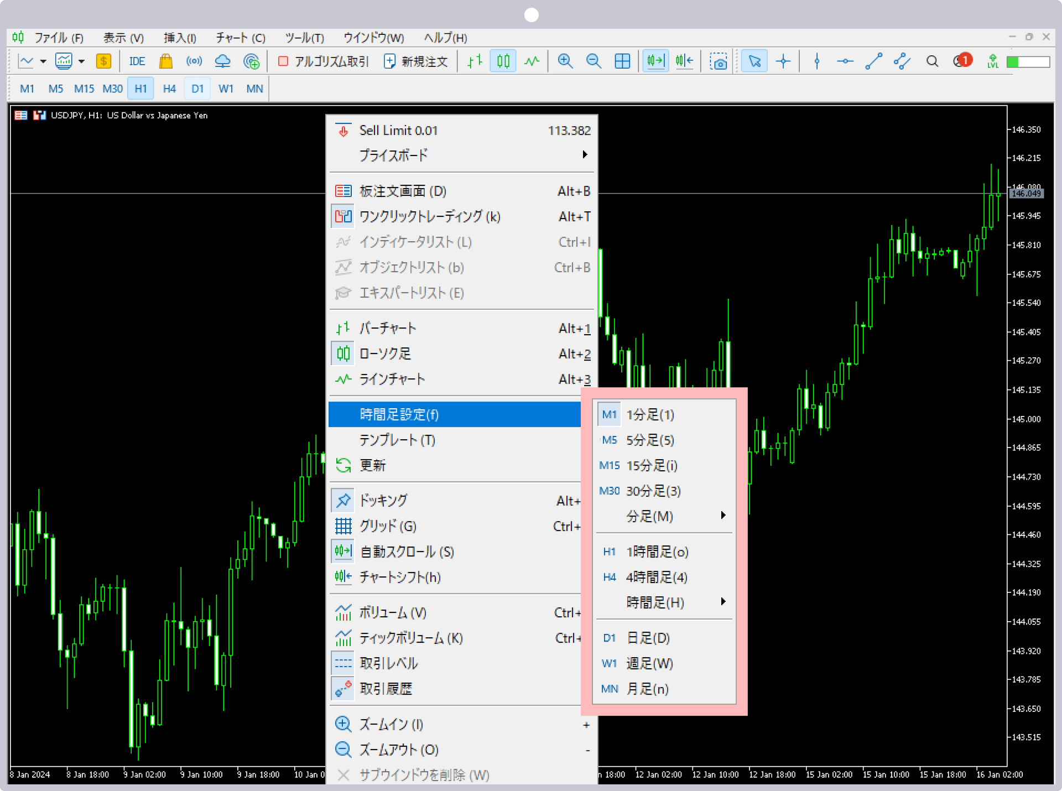Toggle アルゴリズム取引 (algo trading)

[324, 61]
